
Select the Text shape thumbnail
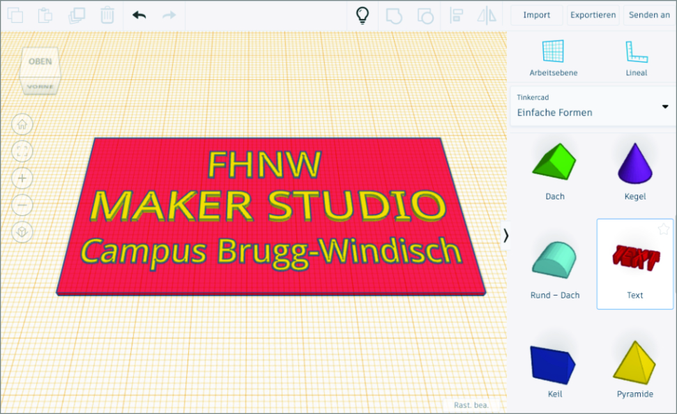634,263
